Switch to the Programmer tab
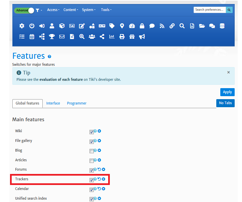 [x=76, y=104]
